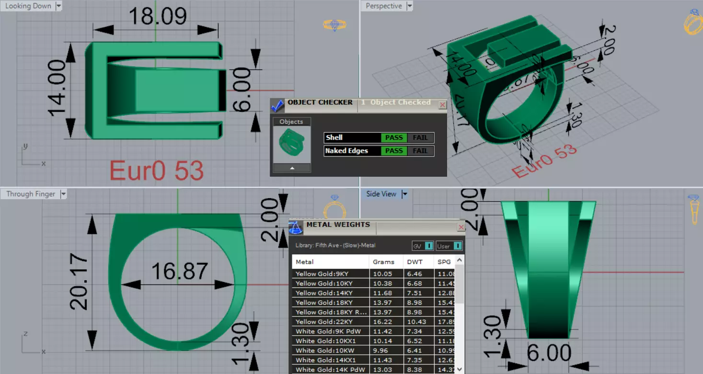Click the Object Checker checkmark icon
Viewport: 703px width, 374px height.
pyautogui.click(x=277, y=105)
